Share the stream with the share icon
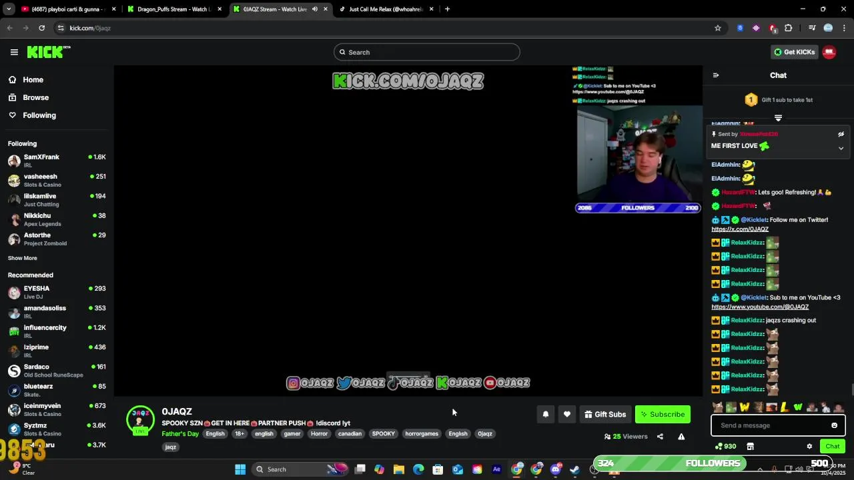854x480 pixels. coord(660,437)
